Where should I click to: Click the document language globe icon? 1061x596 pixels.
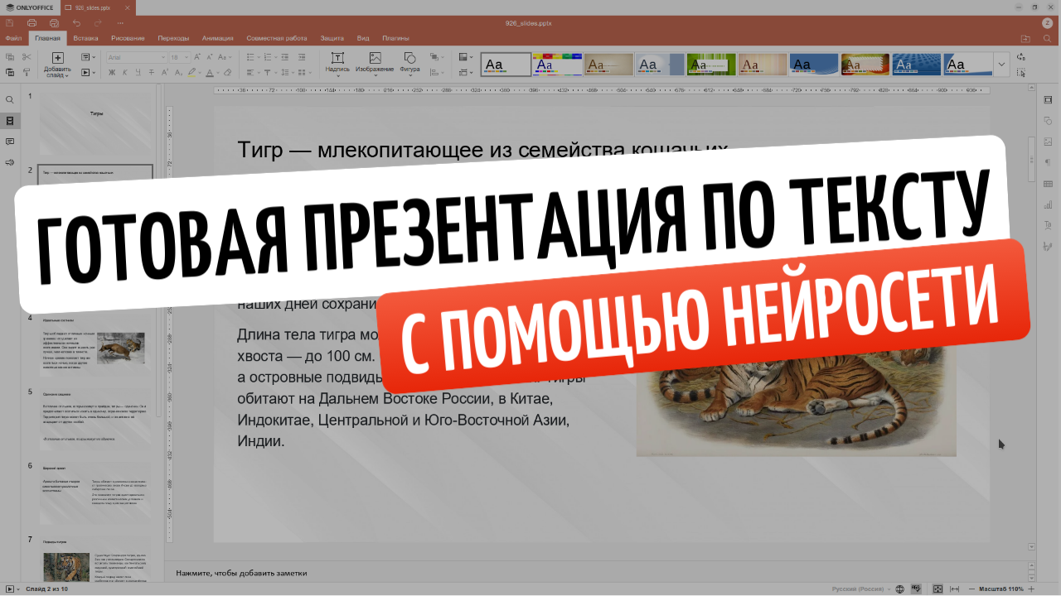point(899,589)
